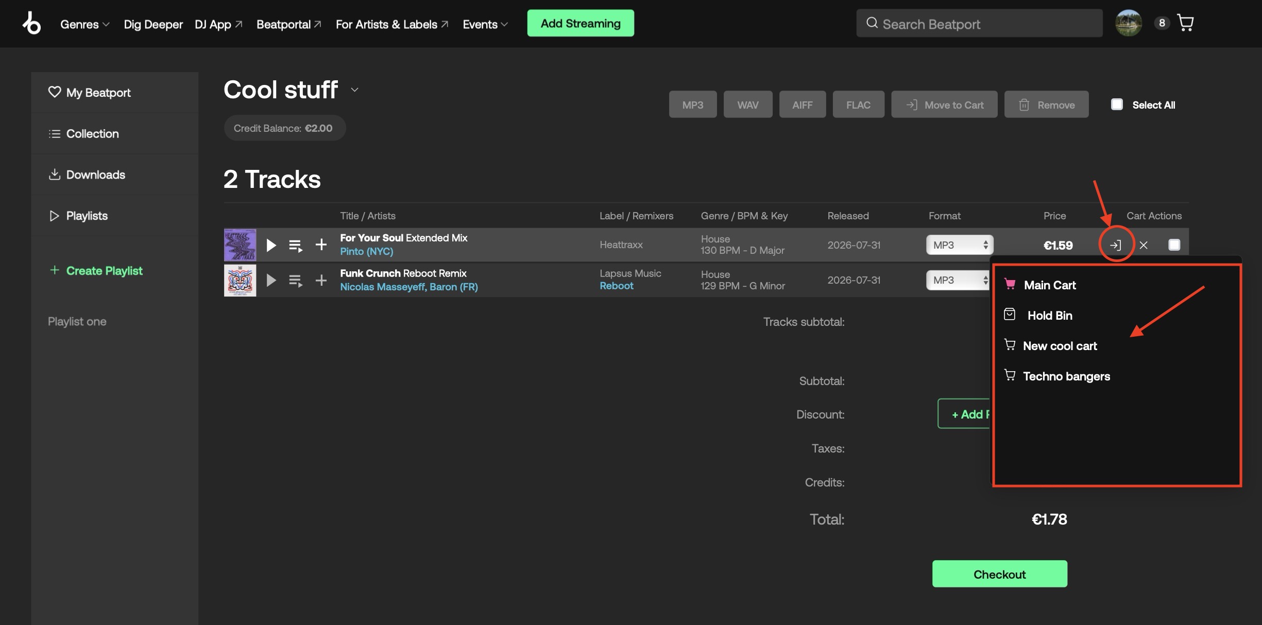1262x625 pixels.
Task: Open the For Your Soul track title
Action: click(x=404, y=238)
